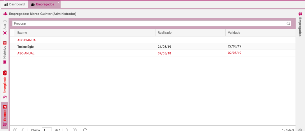The height and width of the screenshot is (131, 305).
Task: Click the magnifier search icon
Action: click(x=288, y=23)
